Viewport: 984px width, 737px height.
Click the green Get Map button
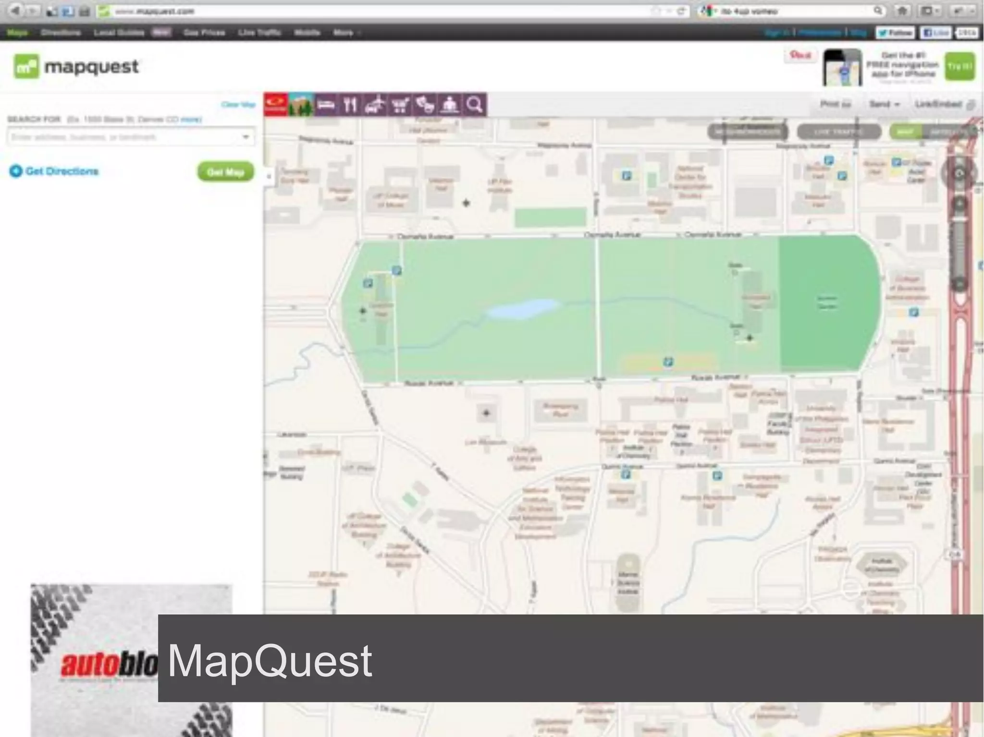coord(225,172)
